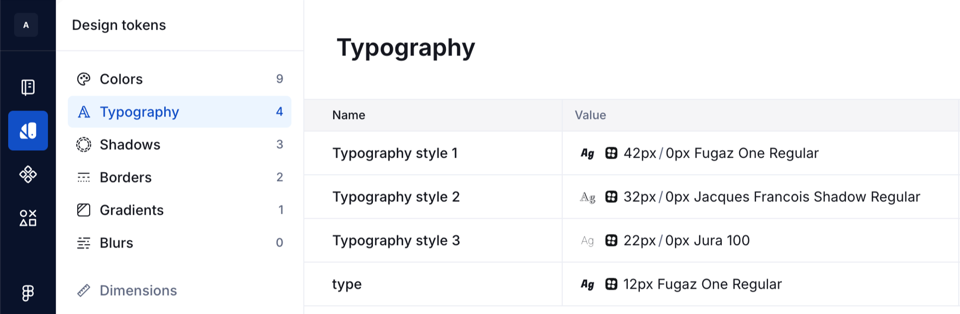Select the 'type' name cell
960x314 pixels.
coord(433,284)
